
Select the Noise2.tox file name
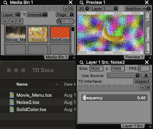pyautogui.click(x=28, y=102)
